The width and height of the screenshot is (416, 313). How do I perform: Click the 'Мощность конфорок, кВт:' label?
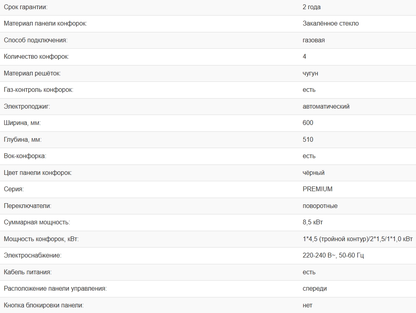(41, 239)
